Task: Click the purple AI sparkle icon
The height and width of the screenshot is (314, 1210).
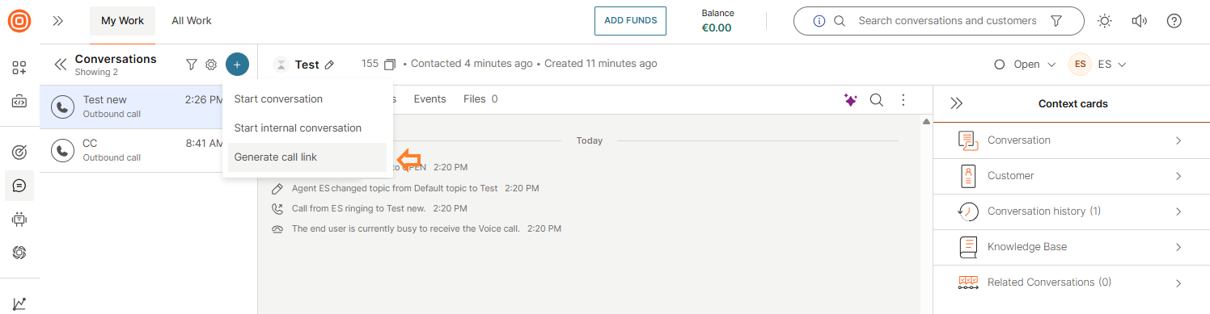Action: (850, 100)
